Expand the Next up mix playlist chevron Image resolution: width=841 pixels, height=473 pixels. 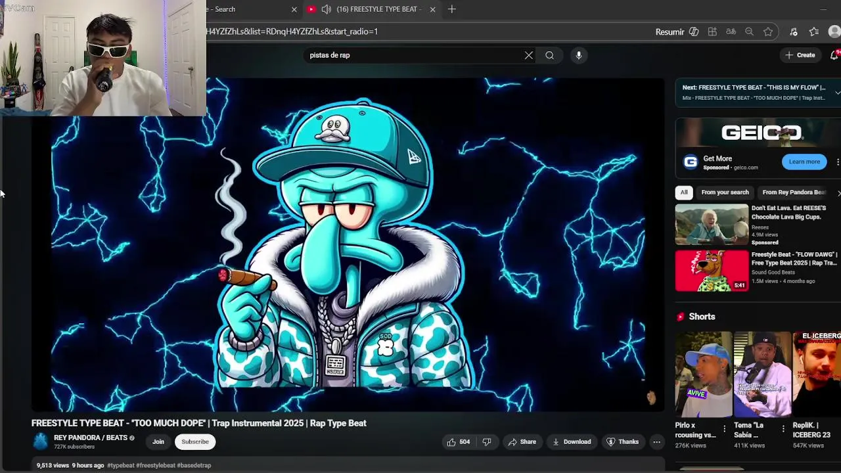[x=837, y=93]
